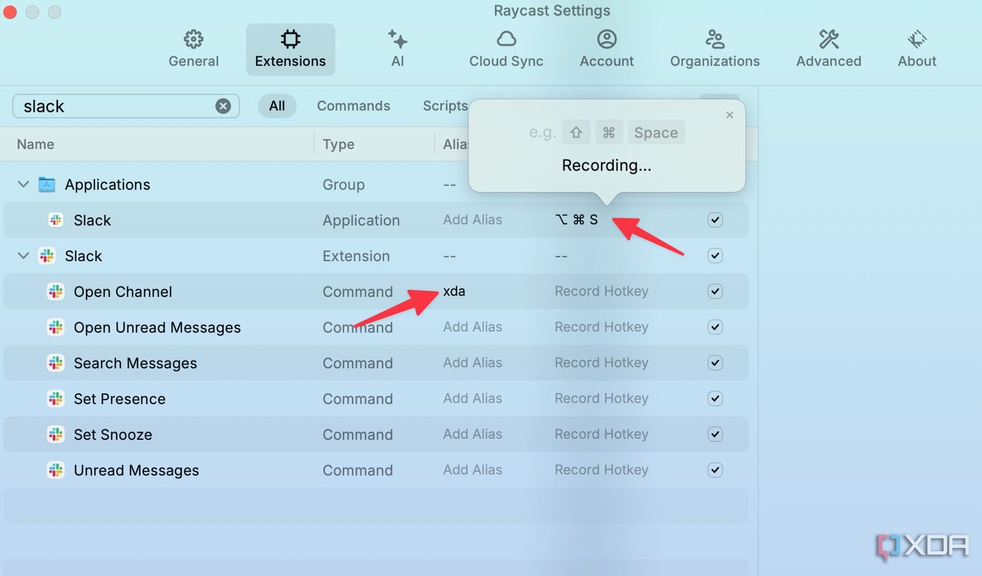Uncheck Set Presence checkbox
Screen dimensions: 982x576
click(715, 399)
